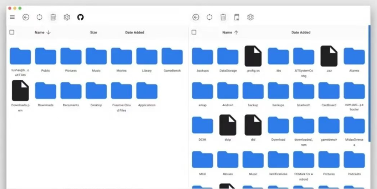
Task: Toggle right pane Name sort arrow
Action: [236, 33]
